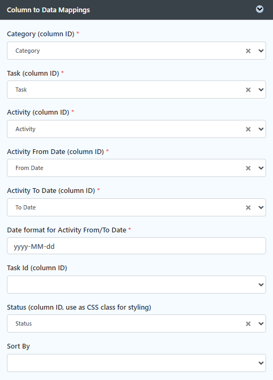
Task: Click the Category select box text
Action: (x=28, y=51)
